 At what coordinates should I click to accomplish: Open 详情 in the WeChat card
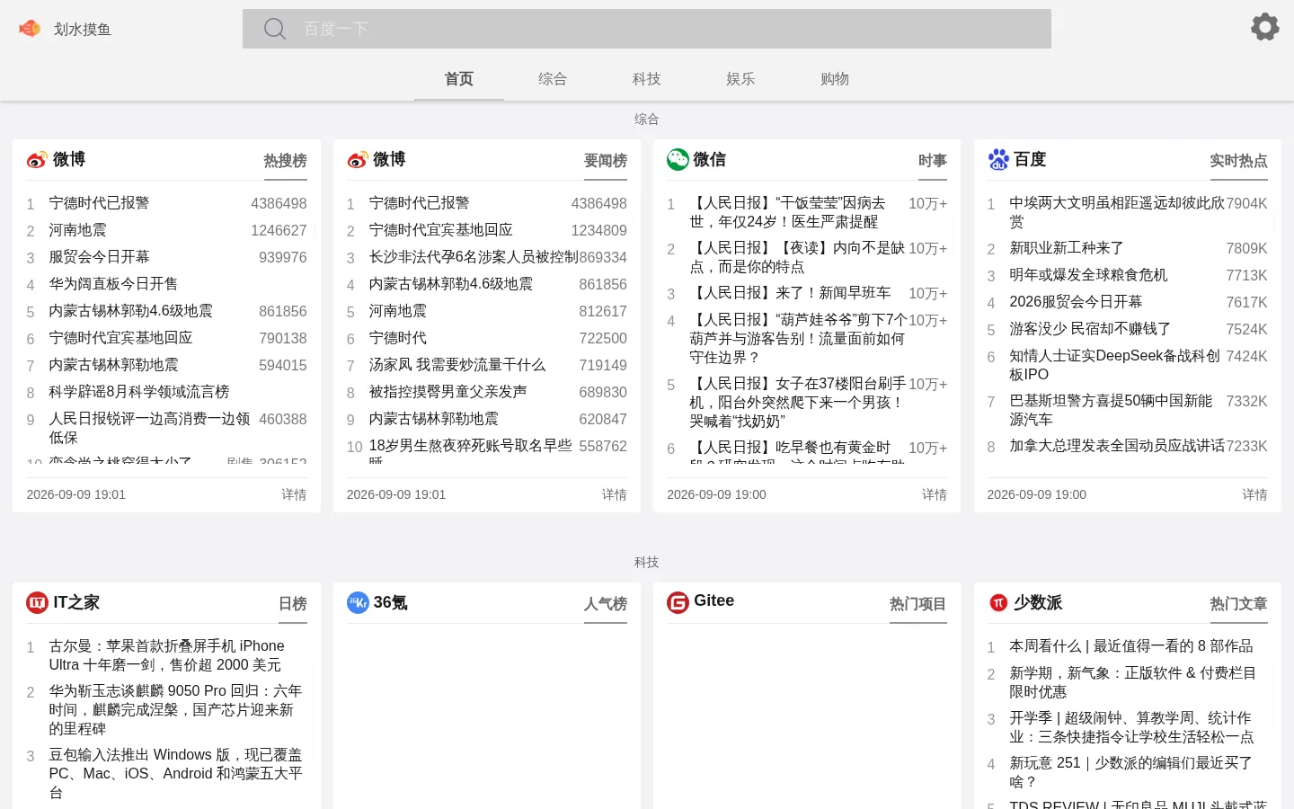pos(935,494)
